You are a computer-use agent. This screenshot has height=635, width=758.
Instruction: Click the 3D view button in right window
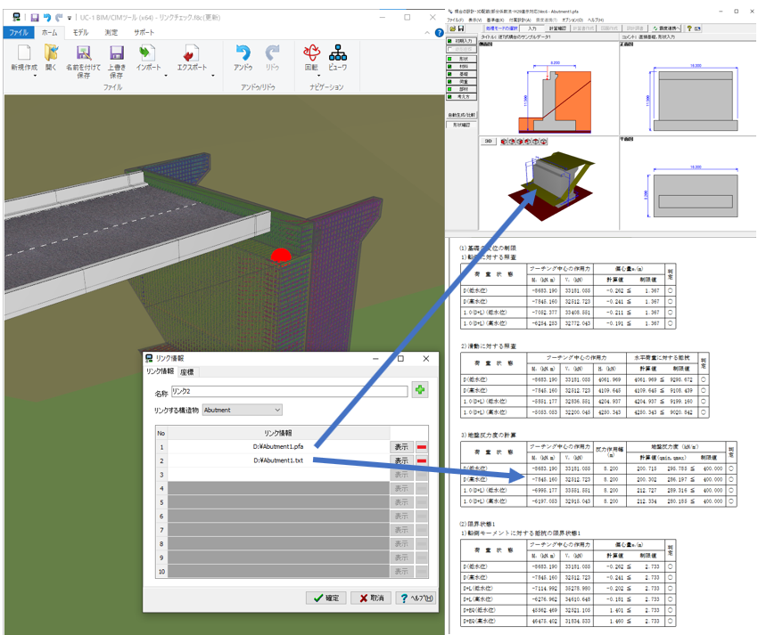pos(489,141)
